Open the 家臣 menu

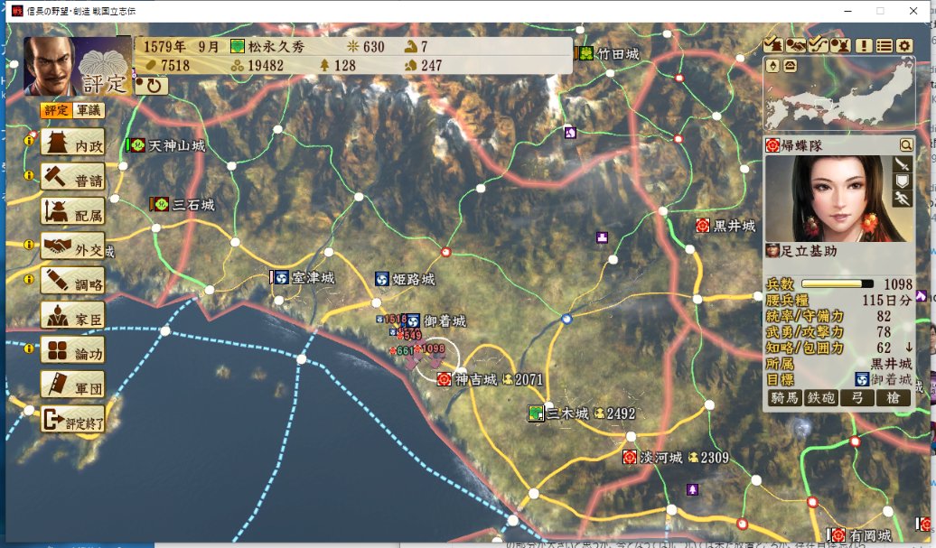pyautogui.click(x=73, y=317)
